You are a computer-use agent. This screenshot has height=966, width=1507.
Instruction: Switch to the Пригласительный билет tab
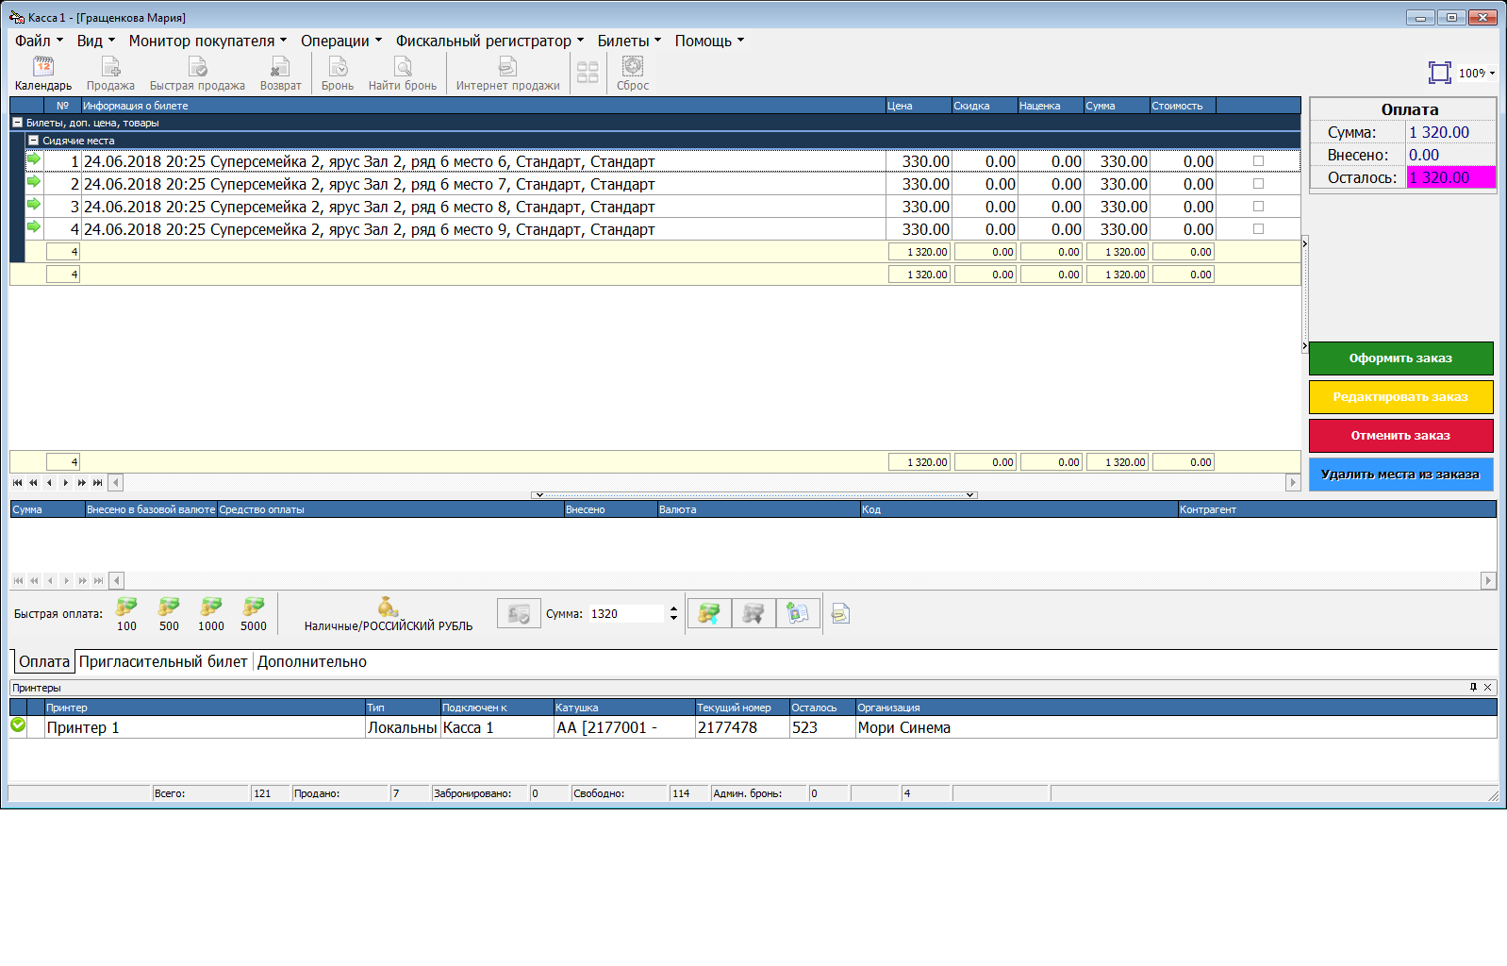click(x=163, y=661)
